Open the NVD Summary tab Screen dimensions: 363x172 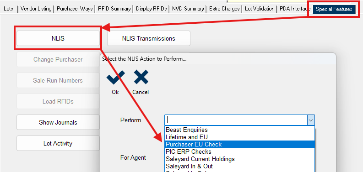pyautogui.click(x=188, y=9)
